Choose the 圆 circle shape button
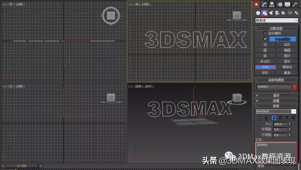Image resolution: width=301 pixels, height=170 pixels. [x=265, y=50]
